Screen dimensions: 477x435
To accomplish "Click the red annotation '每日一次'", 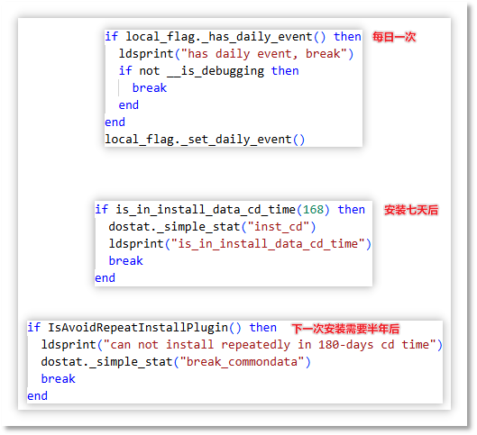I will (x=394, y=37).
